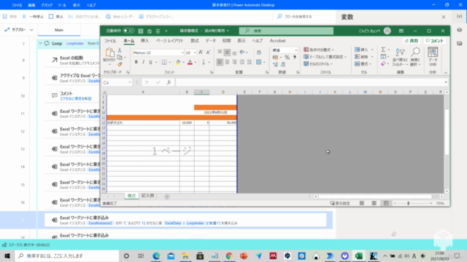The height and width of the screenshot is (262, 467).
Task: Switch to Normal view in status bar
Action: coord(362,203)
